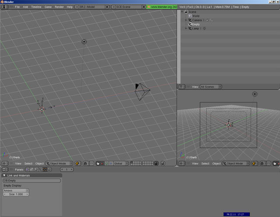Open the Timeline menu
Screen dimensions: 280x217
[x=36, y=7]
